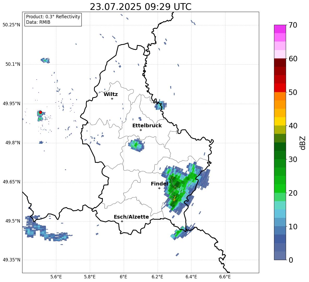Screen dimensions: 309x282
Task: Click the 6°E longitude label
Action: (x=123, y=277)
